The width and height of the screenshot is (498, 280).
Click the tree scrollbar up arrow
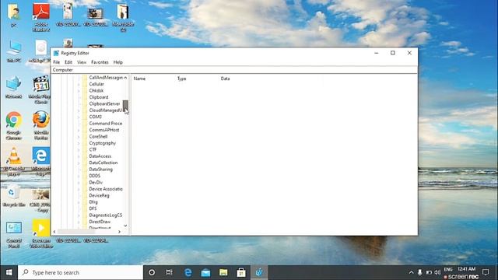125,78
